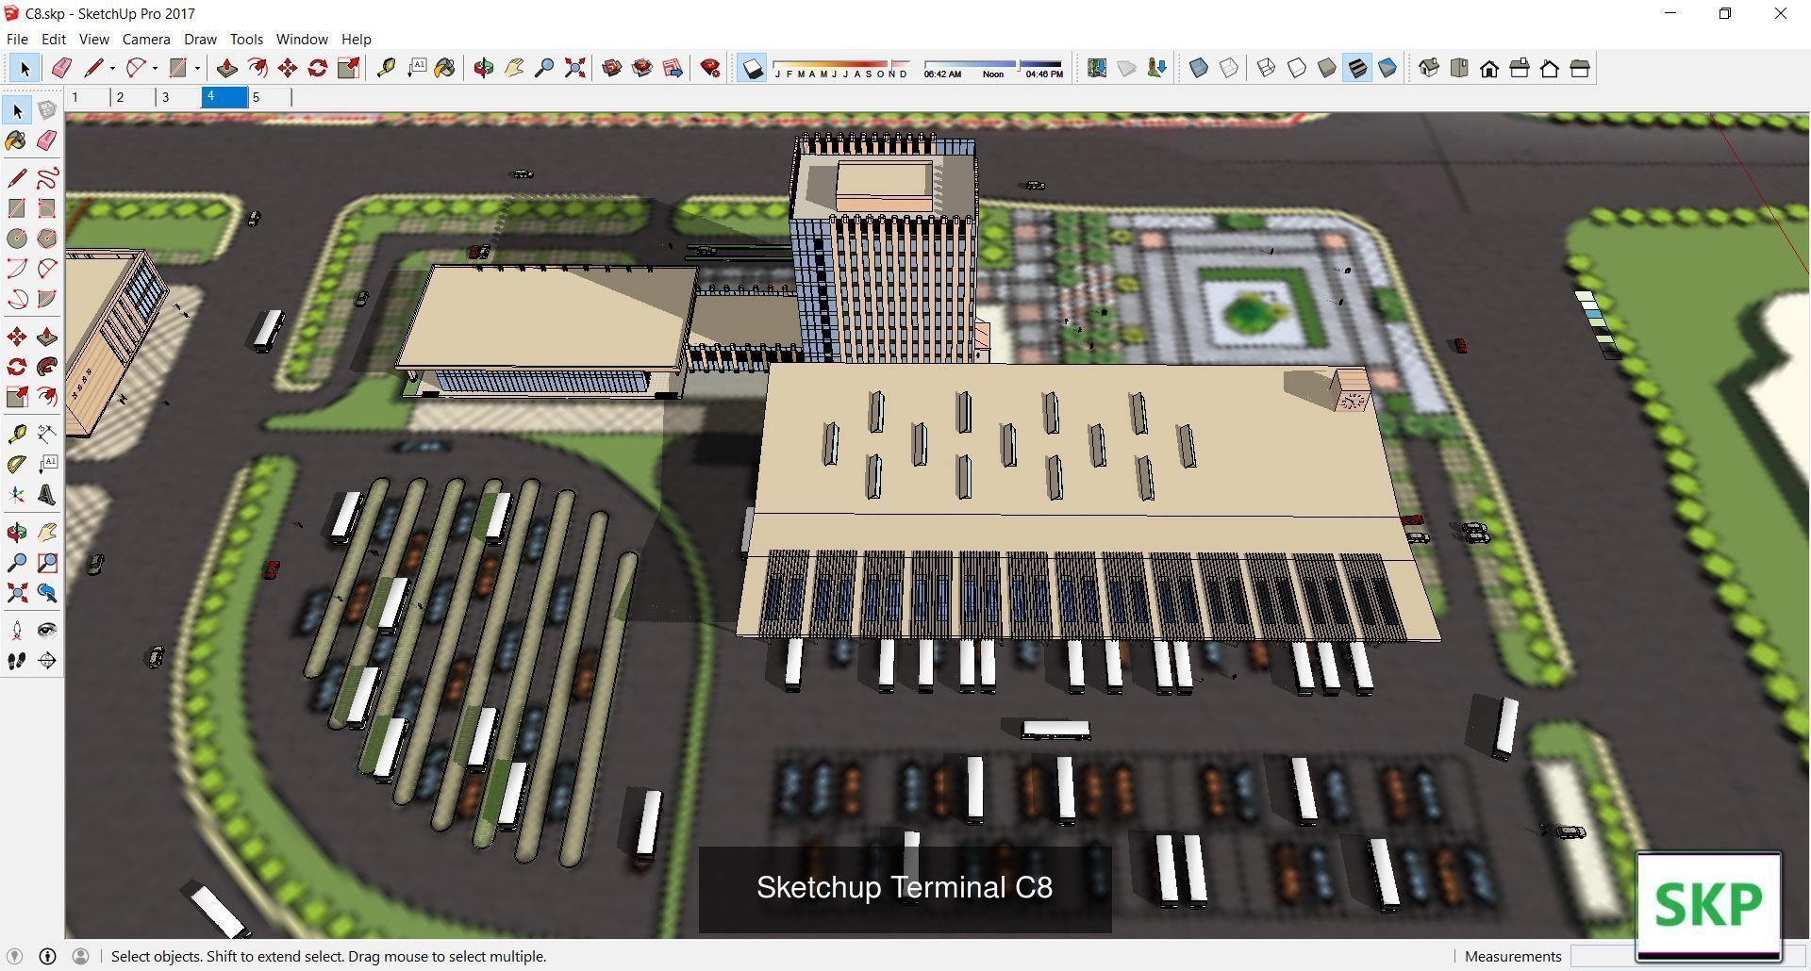
Task: Open the Extension Manager ruby icon
Action: coord(710,68)
